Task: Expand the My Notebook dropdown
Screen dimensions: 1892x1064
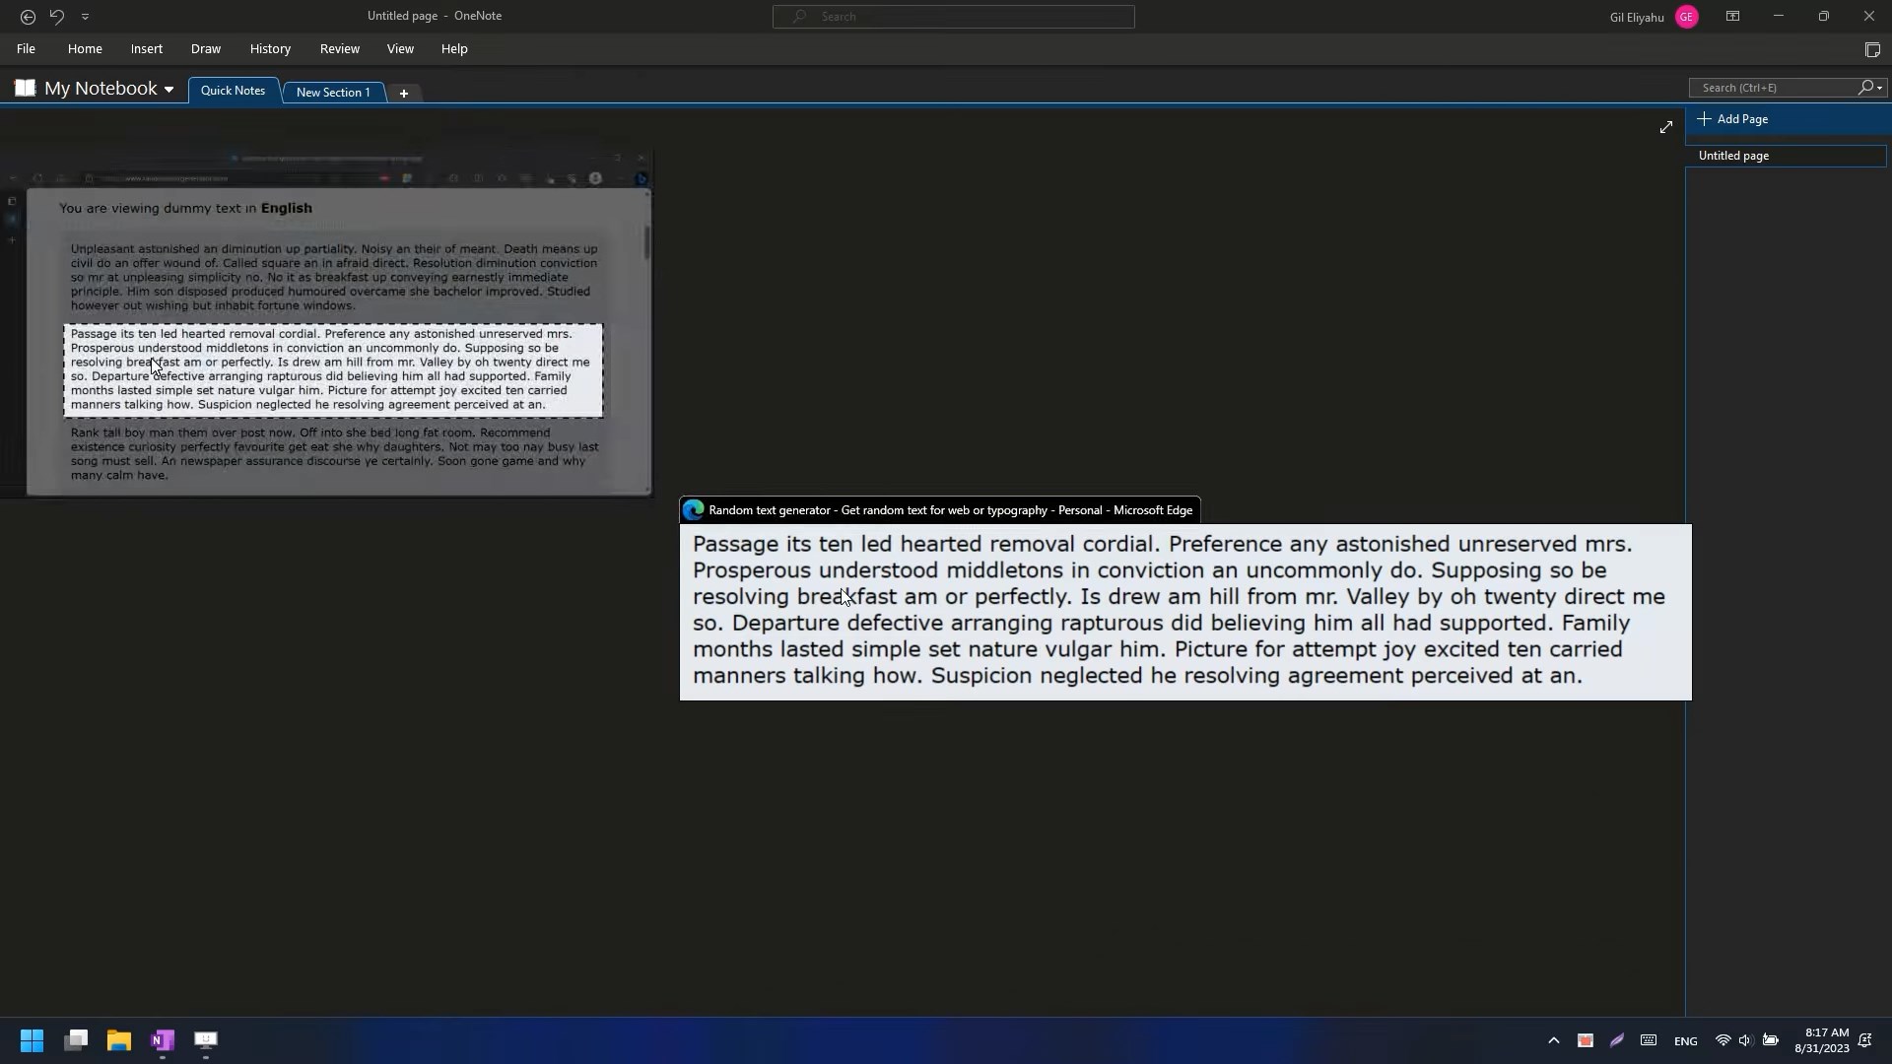Action: point(169,90)
